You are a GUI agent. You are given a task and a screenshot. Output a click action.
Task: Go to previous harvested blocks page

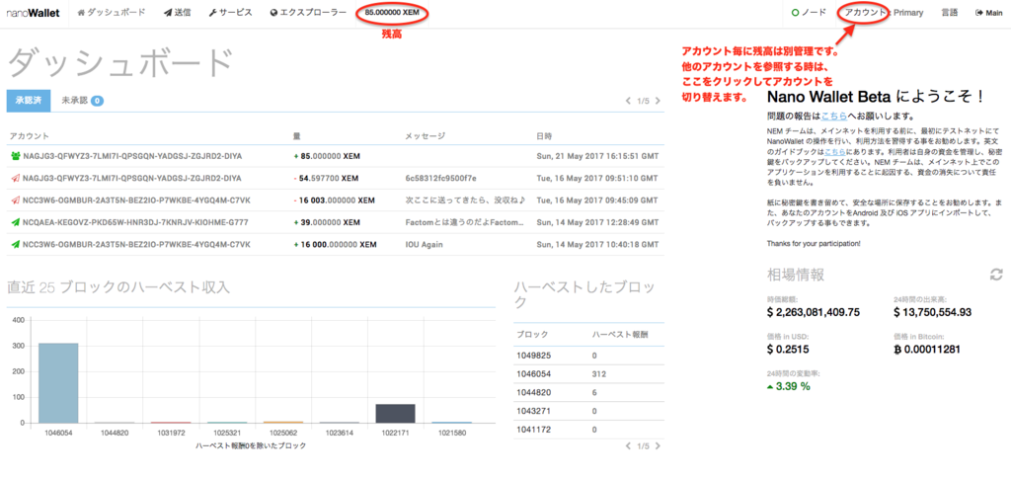click(x=629, y=446)
